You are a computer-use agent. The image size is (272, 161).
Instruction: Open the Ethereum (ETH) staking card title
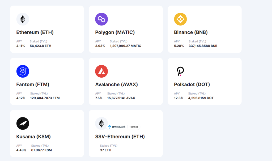pos(35,32)
